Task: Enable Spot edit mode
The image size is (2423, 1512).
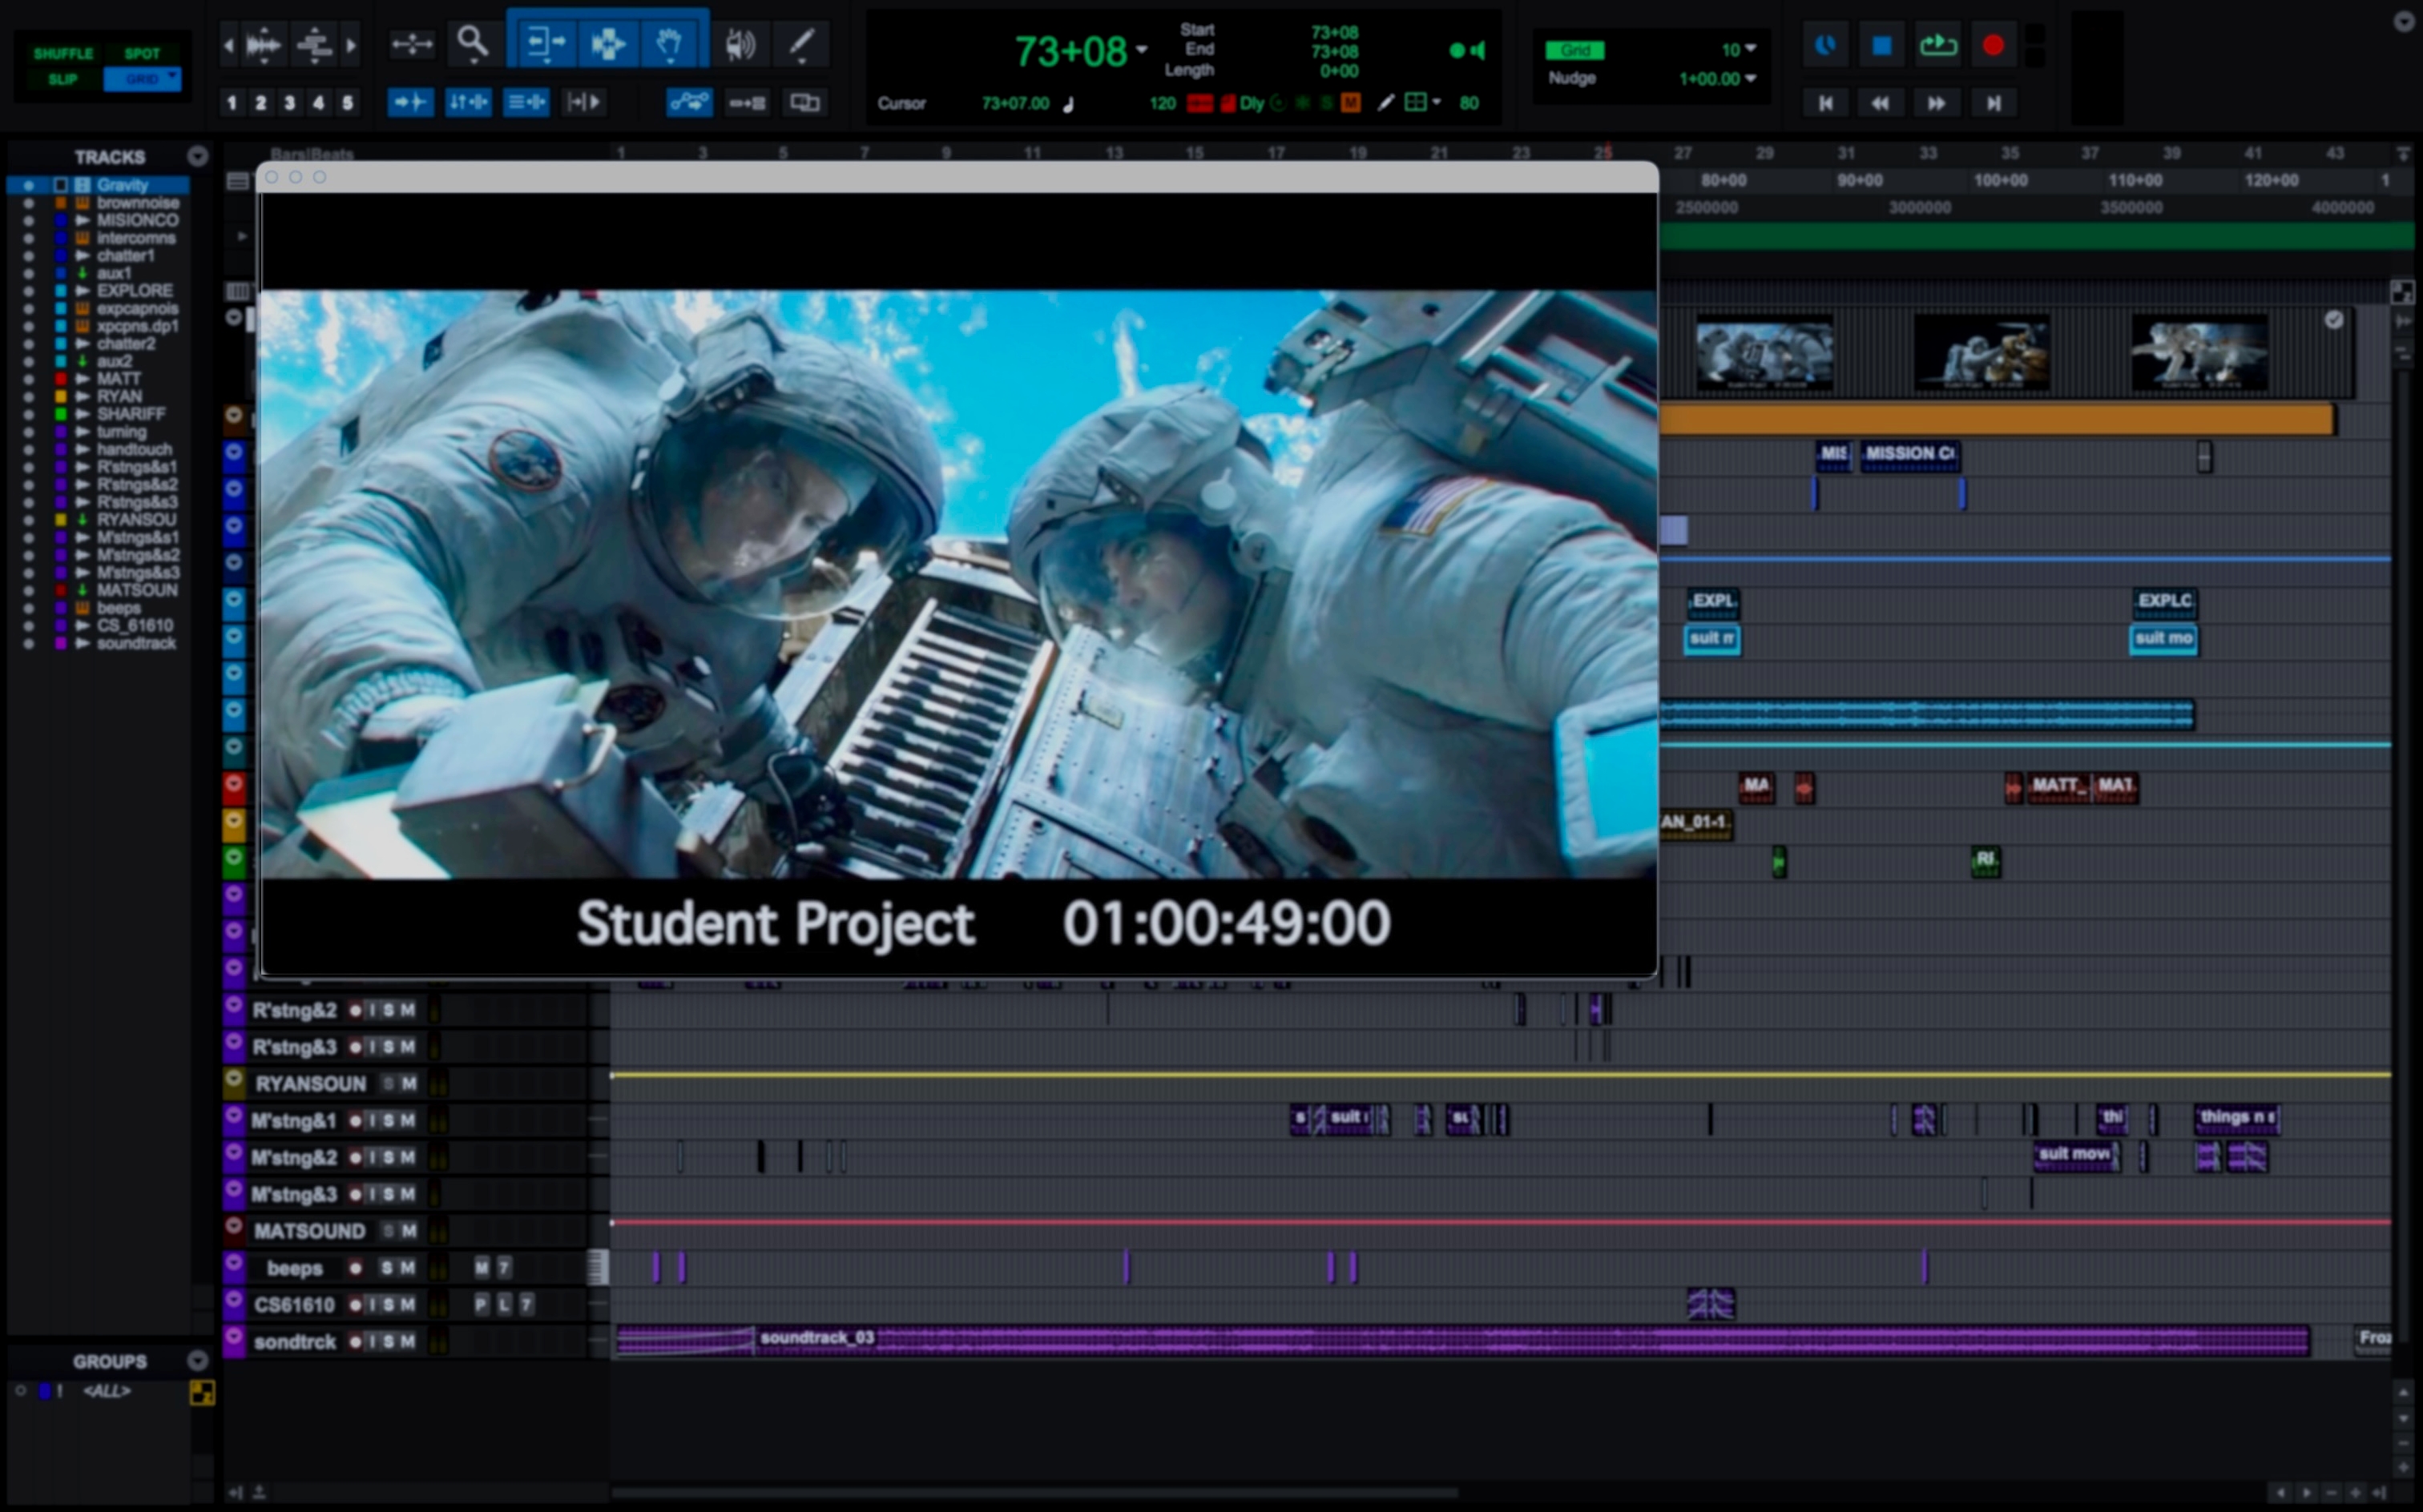Action: click(x=142, y=53)
